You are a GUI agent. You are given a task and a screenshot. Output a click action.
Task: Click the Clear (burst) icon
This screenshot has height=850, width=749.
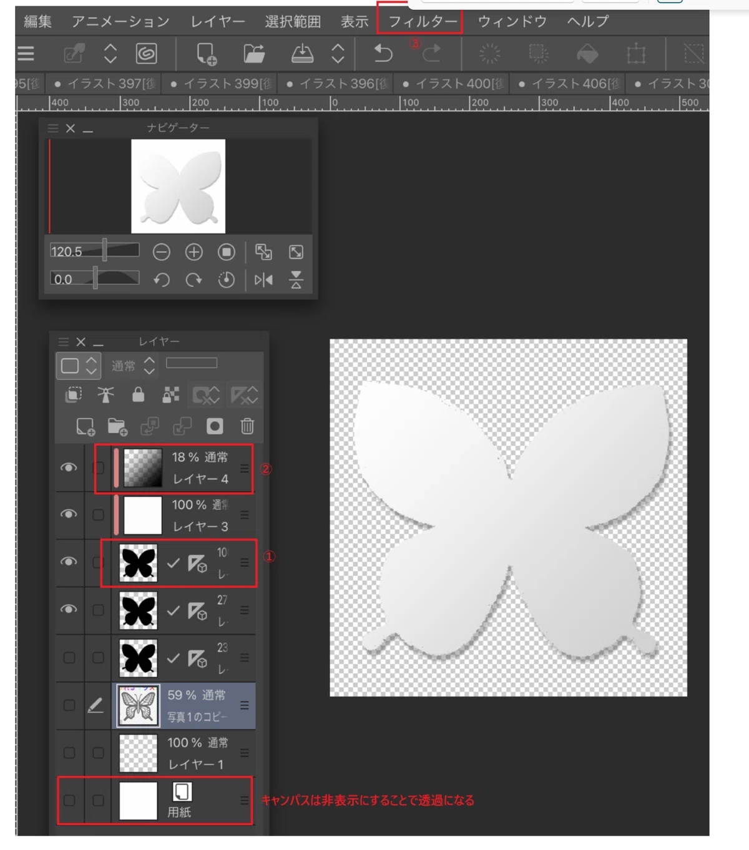(490, 54)
